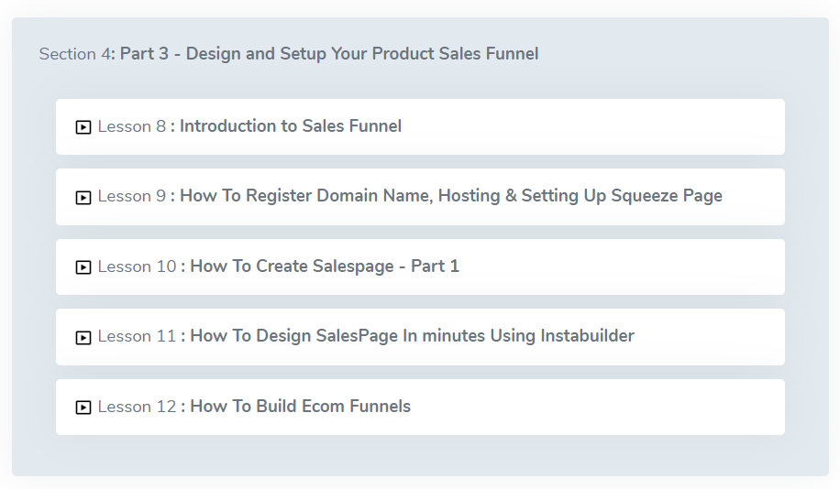
Task: Click the 'Lesson 11' number label
Action: point(138,336)
